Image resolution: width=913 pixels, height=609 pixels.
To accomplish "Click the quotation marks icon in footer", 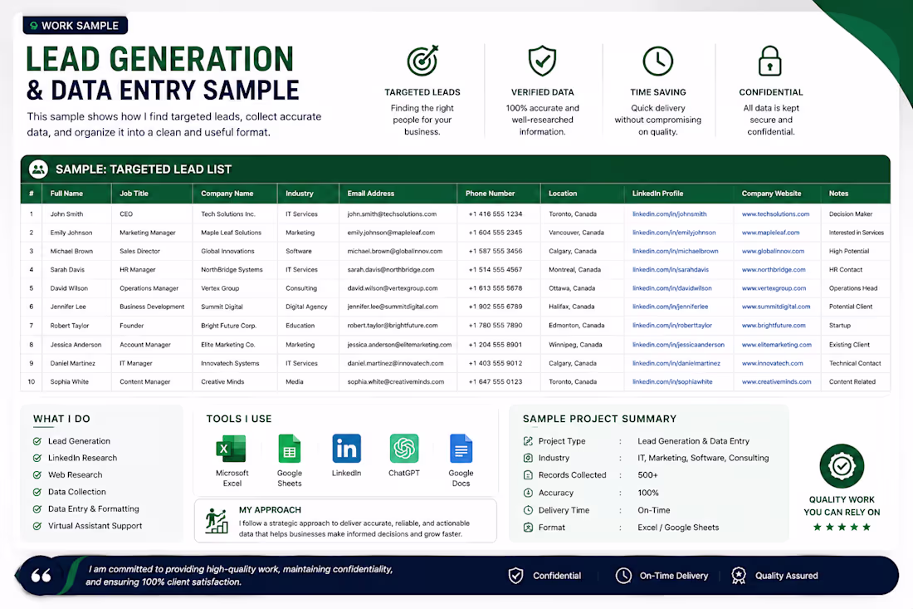I will coord(41,576).
